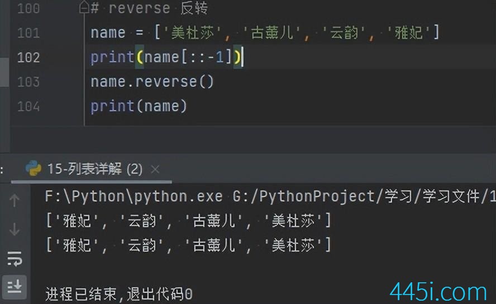Click the down stack trace arrow
Image resolution: width=496 pixels, height=304 pixels.
[x=14, y=229]
